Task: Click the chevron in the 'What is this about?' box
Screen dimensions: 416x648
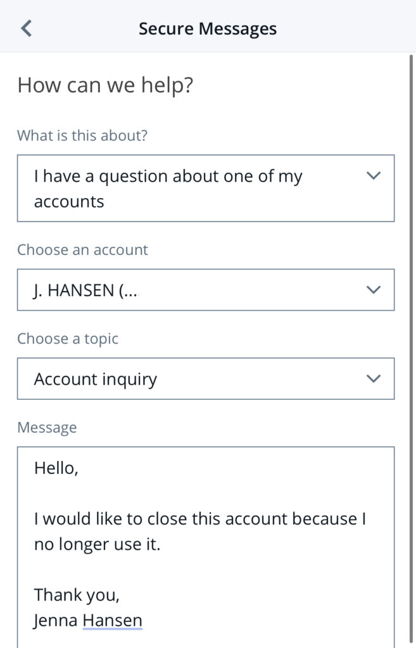Action: pos(374,176)
